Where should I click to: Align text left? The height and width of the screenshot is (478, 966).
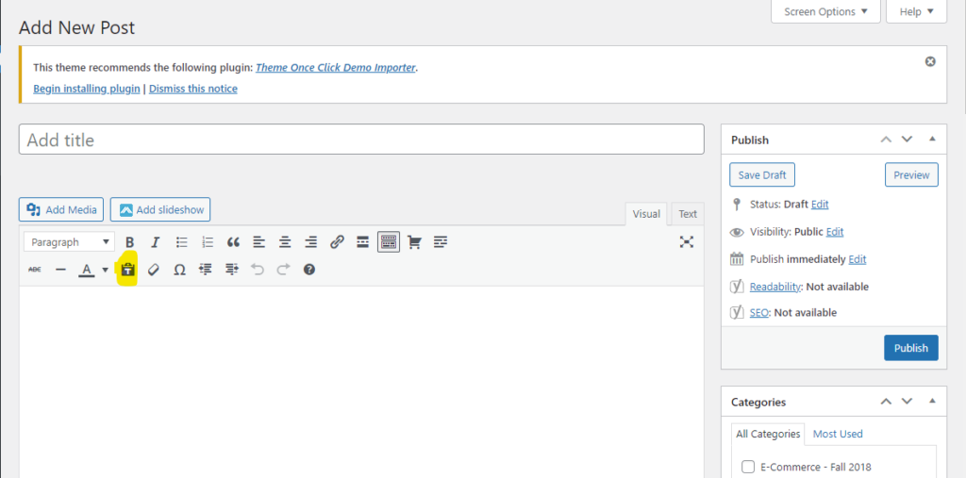coord(258,242)
